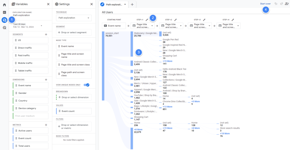The height and width of the screenshot is (150, 290).
Task: Click the Event name dimension
Action: [31, 85]
